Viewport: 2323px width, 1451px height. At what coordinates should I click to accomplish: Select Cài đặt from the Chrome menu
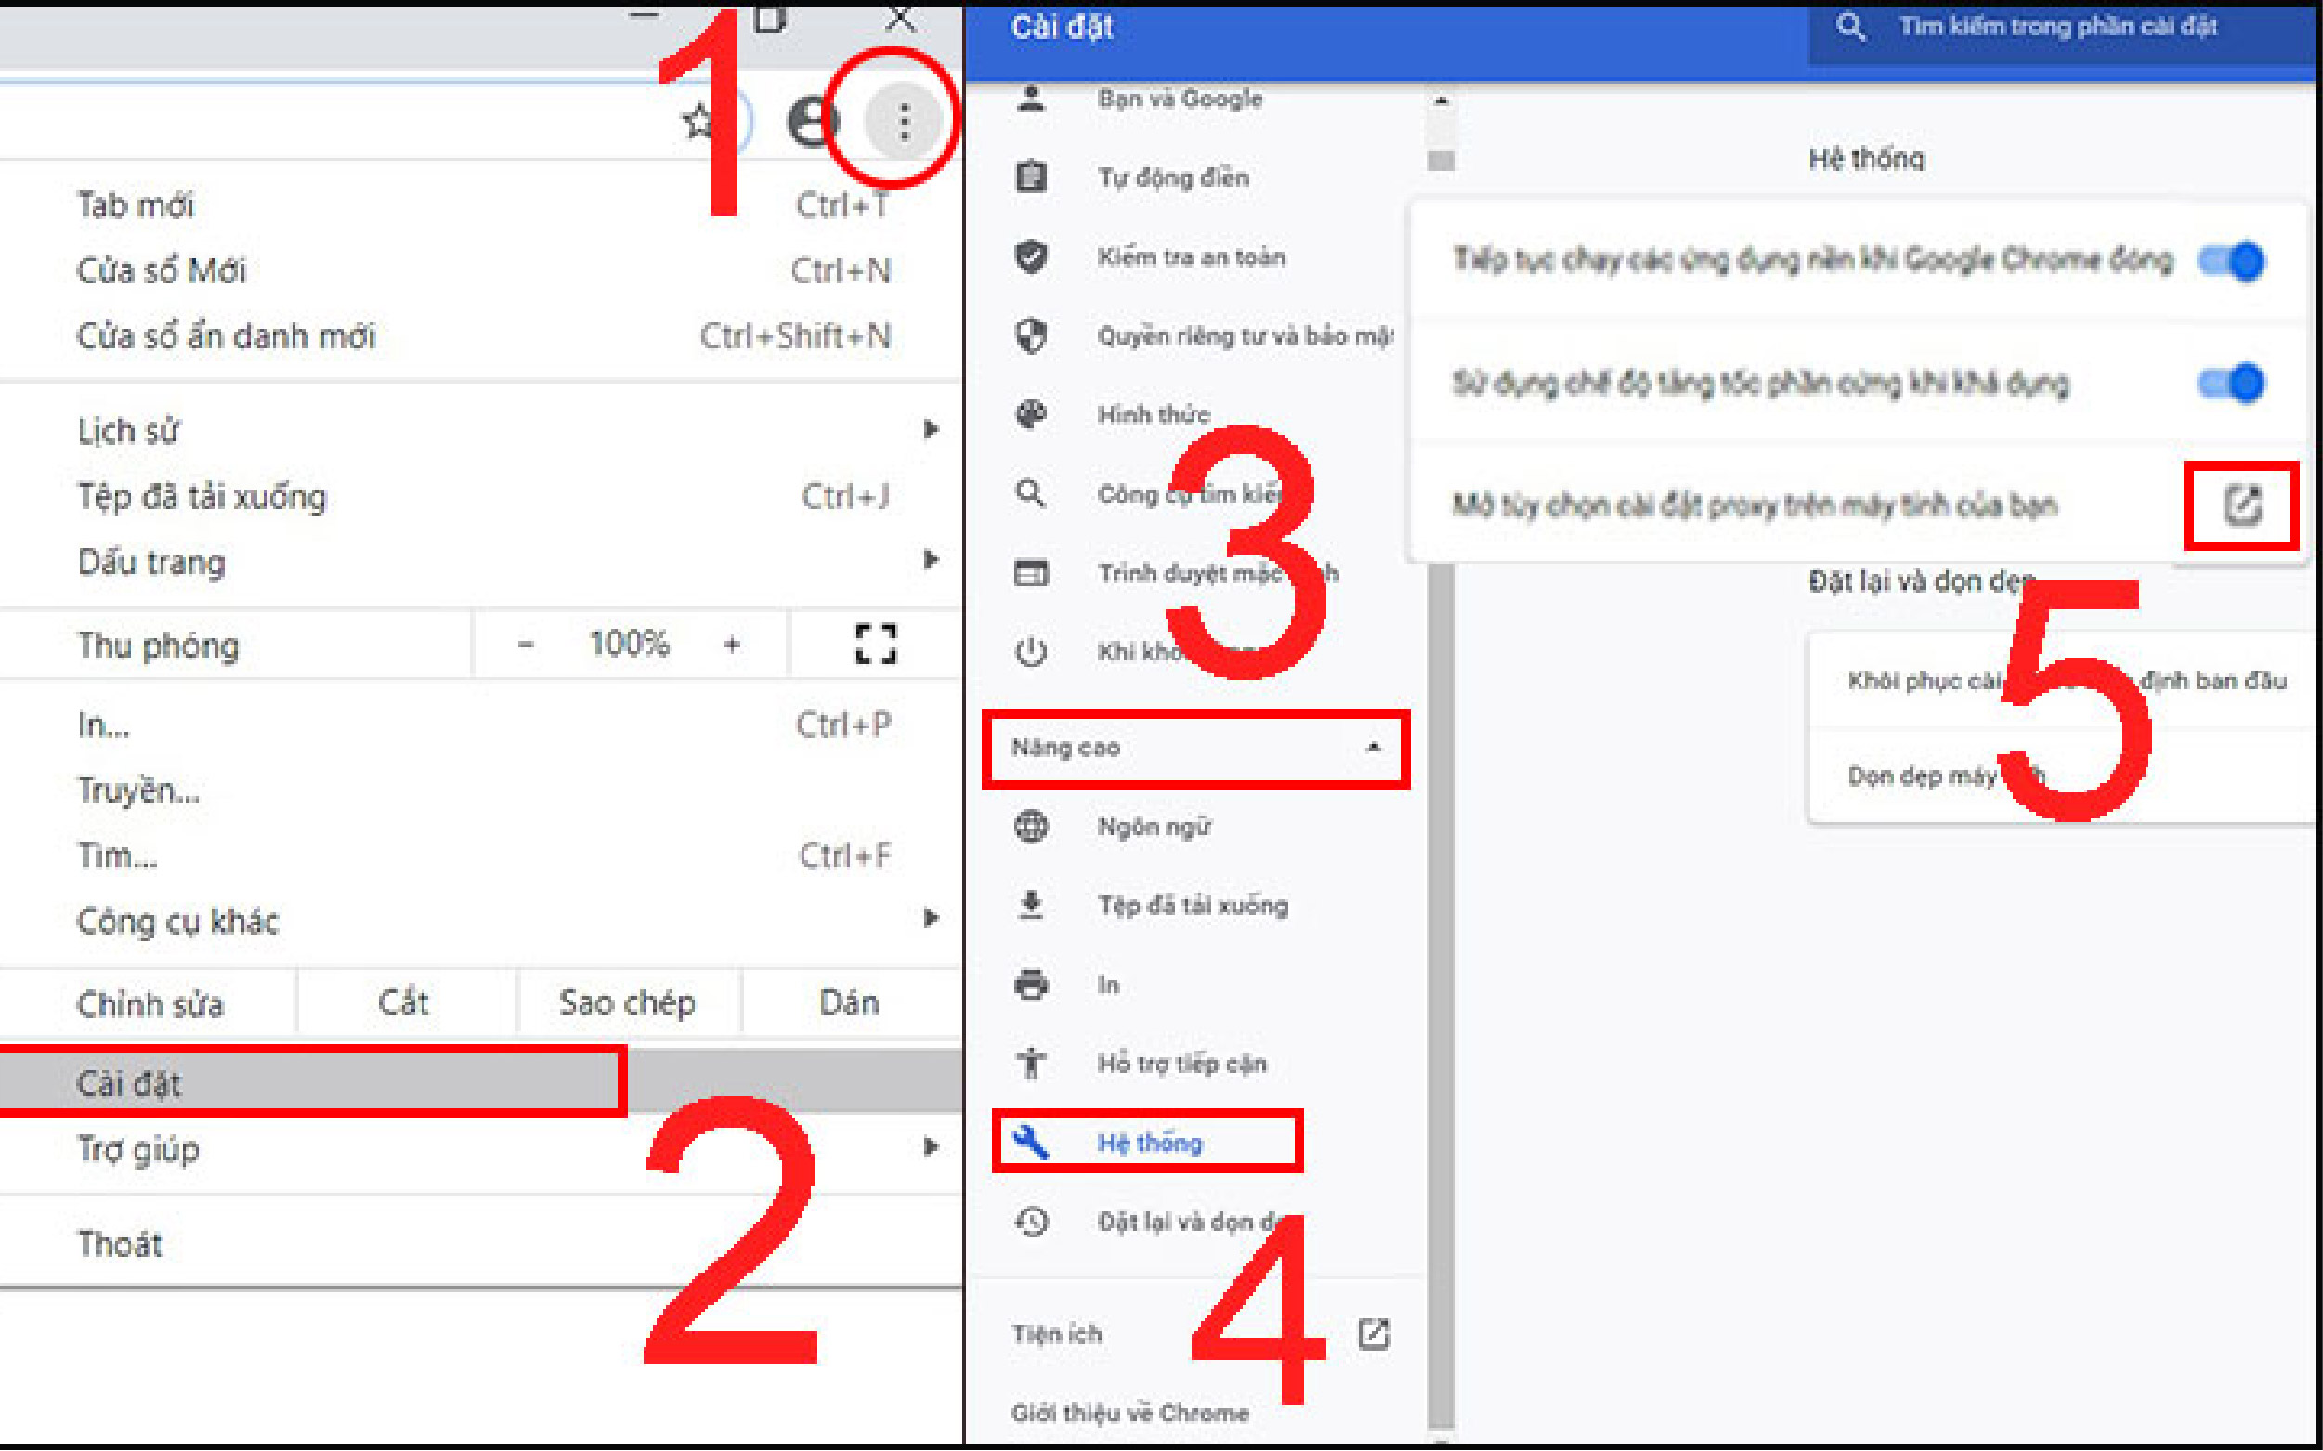pyautogui.click(x=129, y=1082)
